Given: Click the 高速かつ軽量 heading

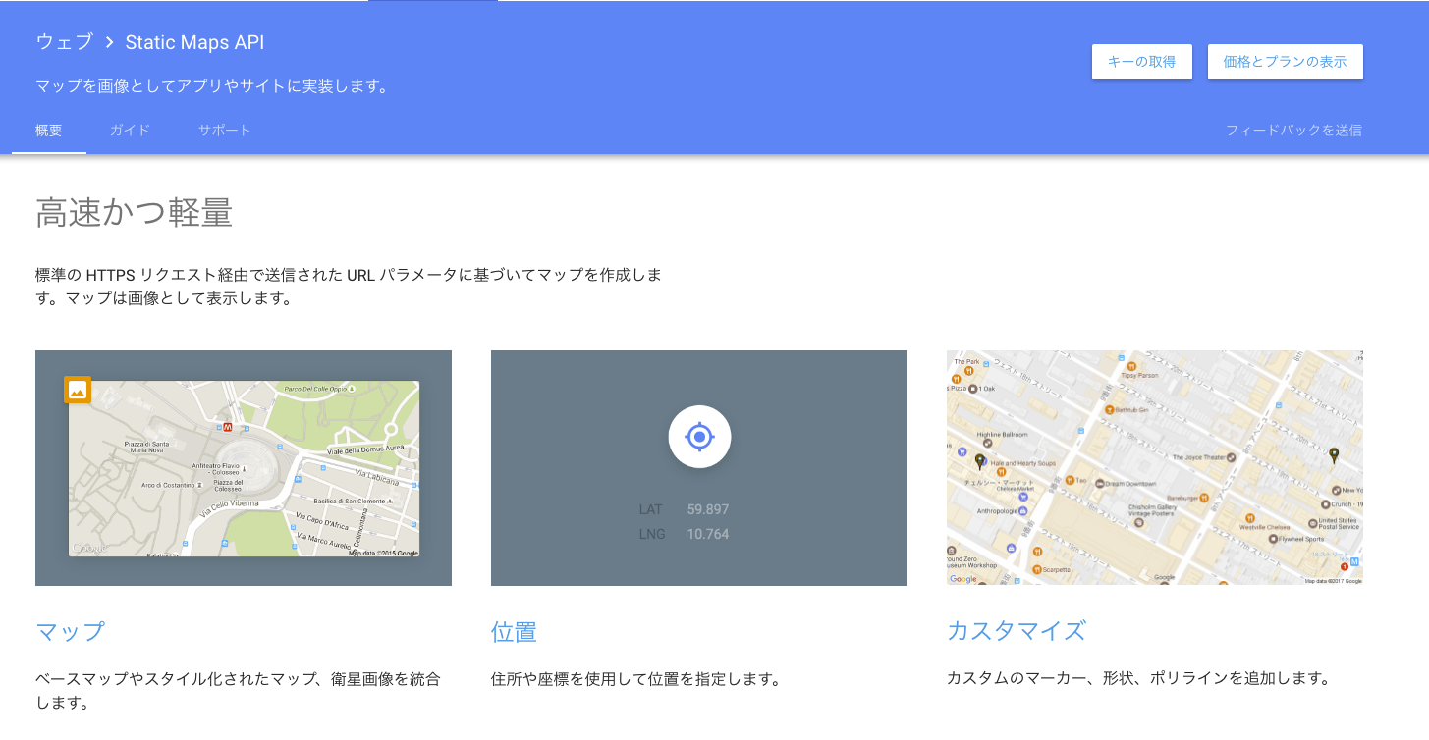Looking at the screenshot, I should click(134, 213).
